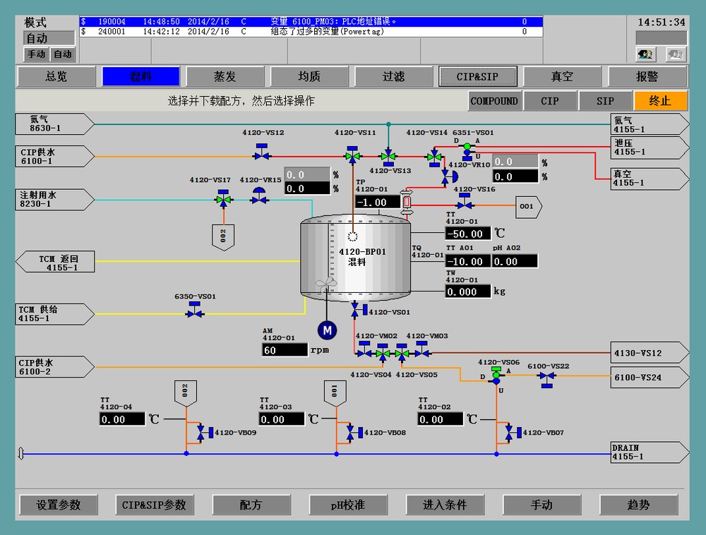Open 过滤 tab

pos(393,76)
